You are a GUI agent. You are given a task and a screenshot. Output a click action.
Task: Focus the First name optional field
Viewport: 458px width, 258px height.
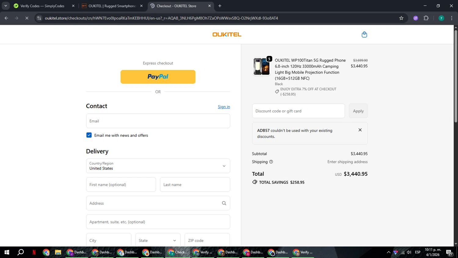point(121,185)
